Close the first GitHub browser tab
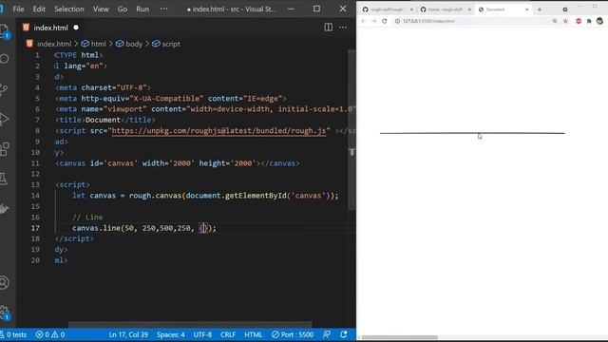 coord(411,9)
